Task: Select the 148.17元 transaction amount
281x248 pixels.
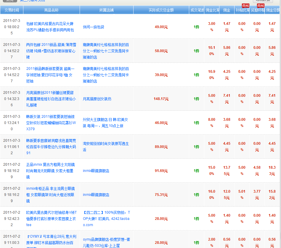Action: coord(161,99)
